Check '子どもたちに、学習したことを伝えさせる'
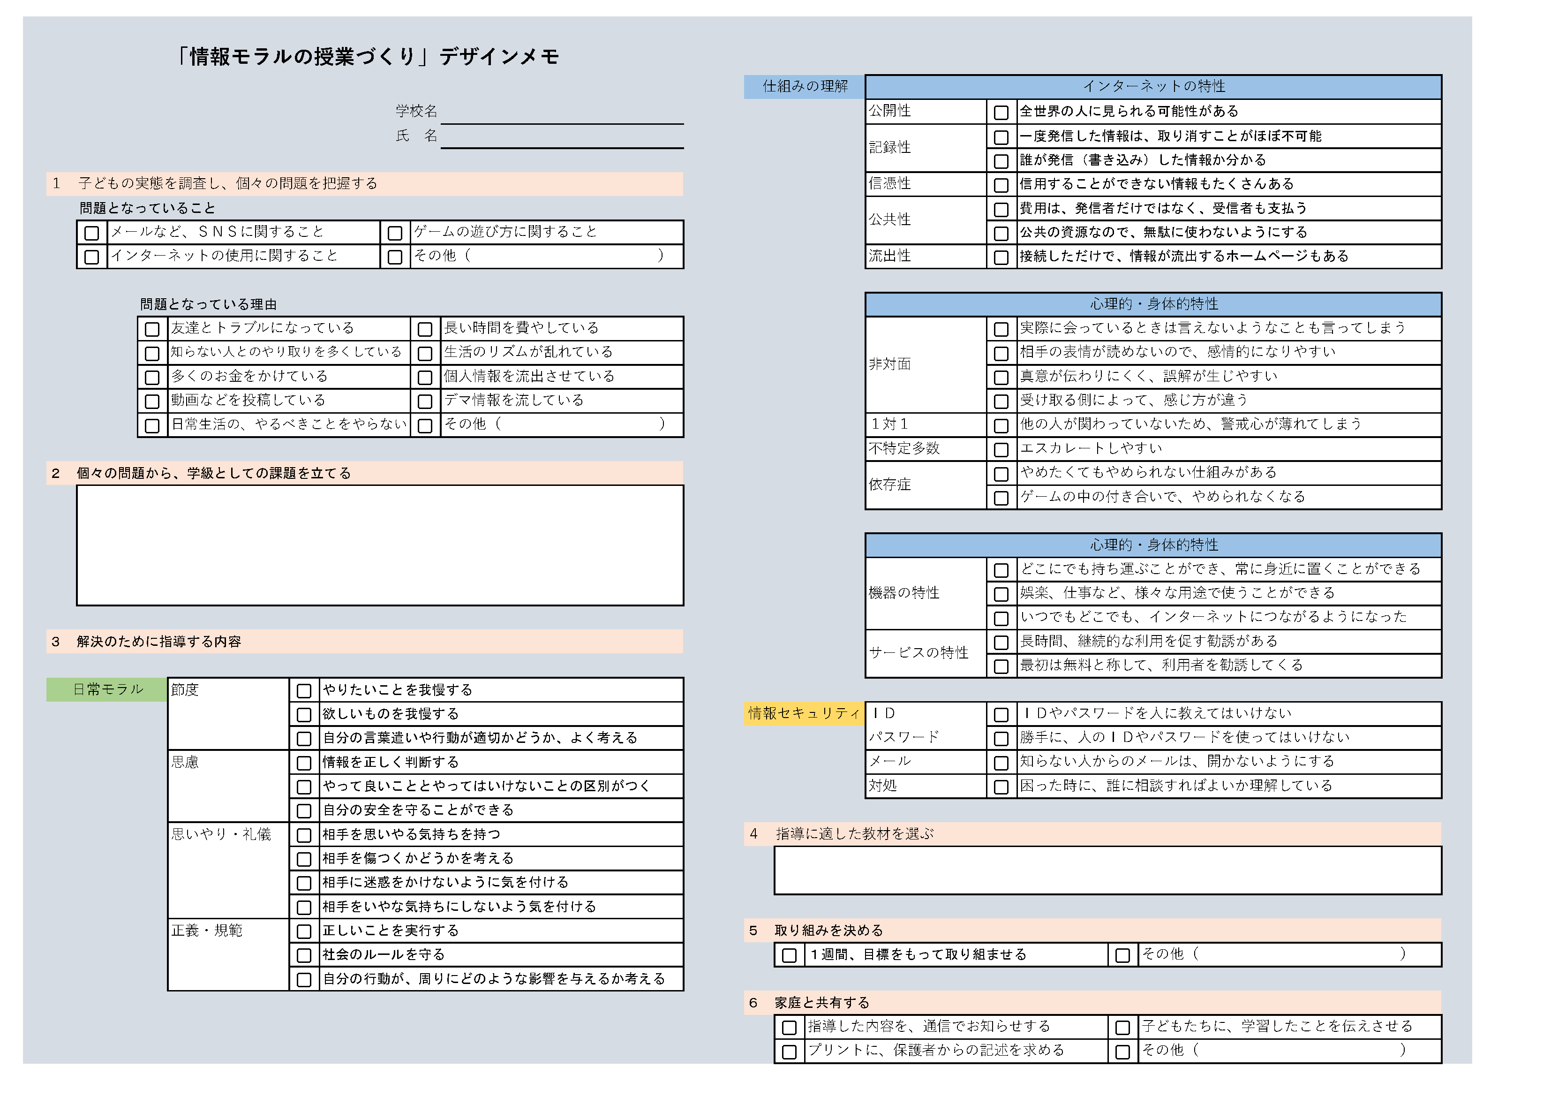Image resolution: width=1551 pixels, height=1097 pixels. click(x=1123, y=1028)
